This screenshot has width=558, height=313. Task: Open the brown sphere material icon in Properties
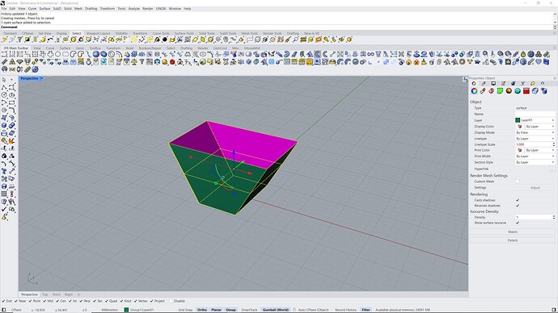(x=509, y=91)
